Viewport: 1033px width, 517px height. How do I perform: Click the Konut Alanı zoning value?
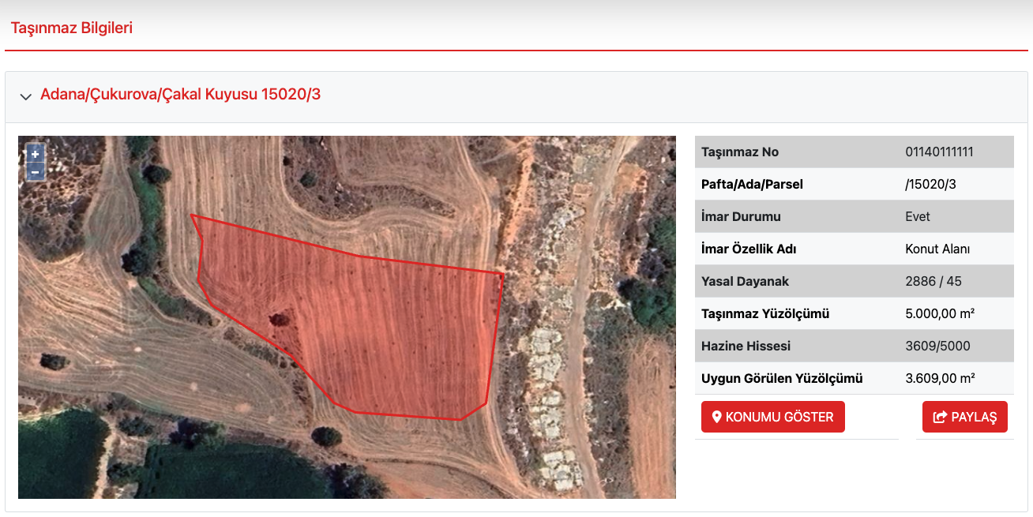coord(937,249)
